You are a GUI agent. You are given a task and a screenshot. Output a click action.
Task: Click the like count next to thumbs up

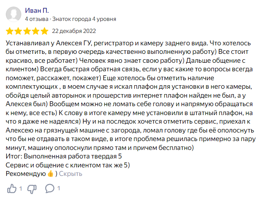(21, 189)
